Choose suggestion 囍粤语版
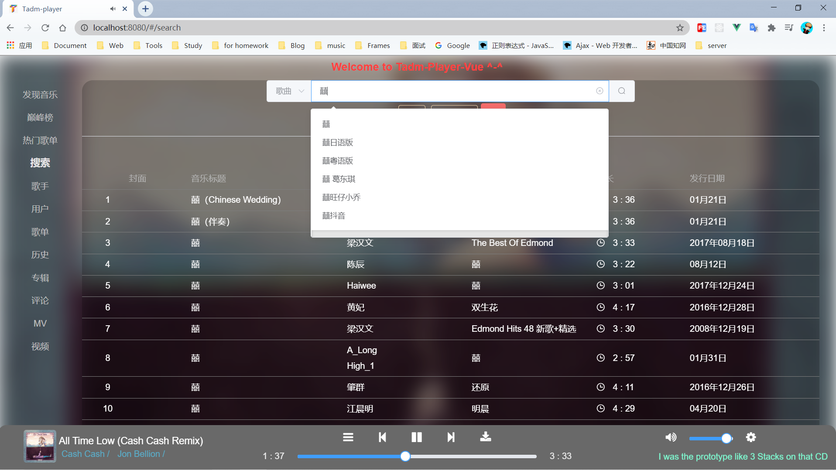The image size is (836, 470). coord(459,160)
